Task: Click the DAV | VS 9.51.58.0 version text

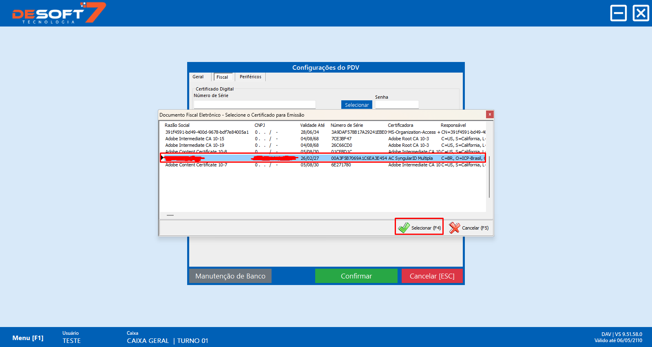Action: click(x=622, y=334)
